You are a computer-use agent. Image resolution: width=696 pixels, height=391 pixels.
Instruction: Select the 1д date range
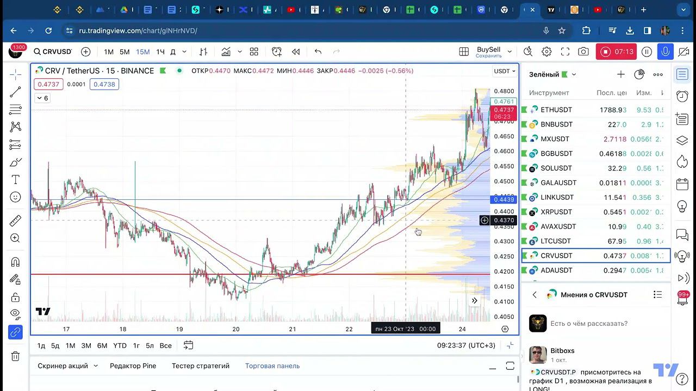[41, 345]
